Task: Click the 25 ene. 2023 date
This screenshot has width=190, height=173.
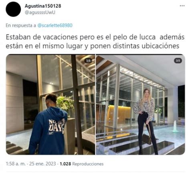Action: 42,164
